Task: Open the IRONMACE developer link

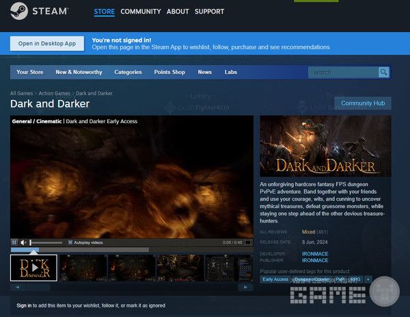Action: click(315, 254)
